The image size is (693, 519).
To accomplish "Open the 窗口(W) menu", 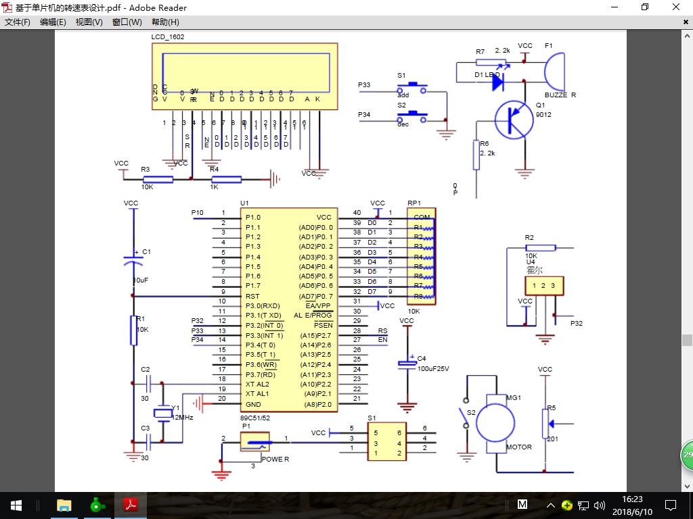I will [127, 22].
